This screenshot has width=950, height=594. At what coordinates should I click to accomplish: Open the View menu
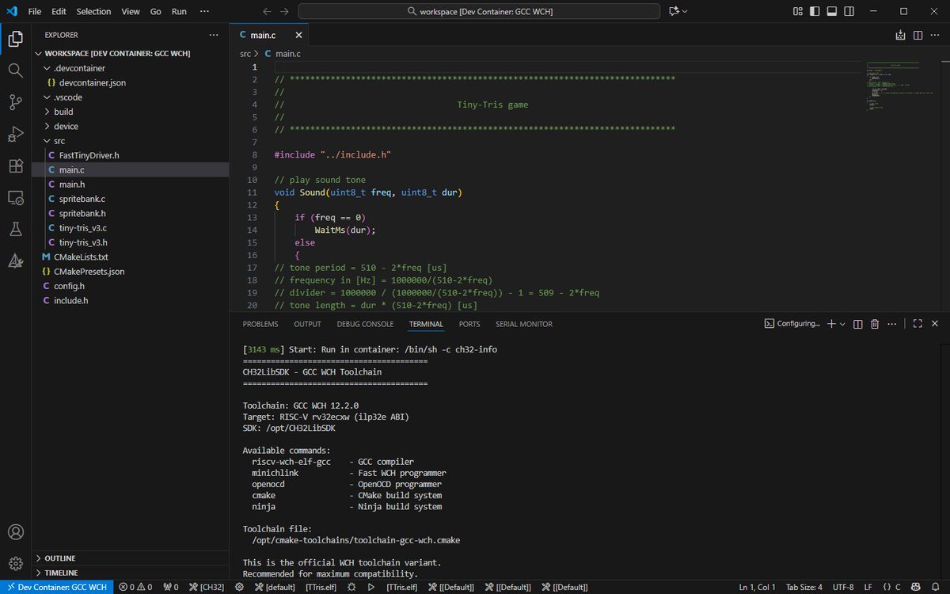[131, 12]
